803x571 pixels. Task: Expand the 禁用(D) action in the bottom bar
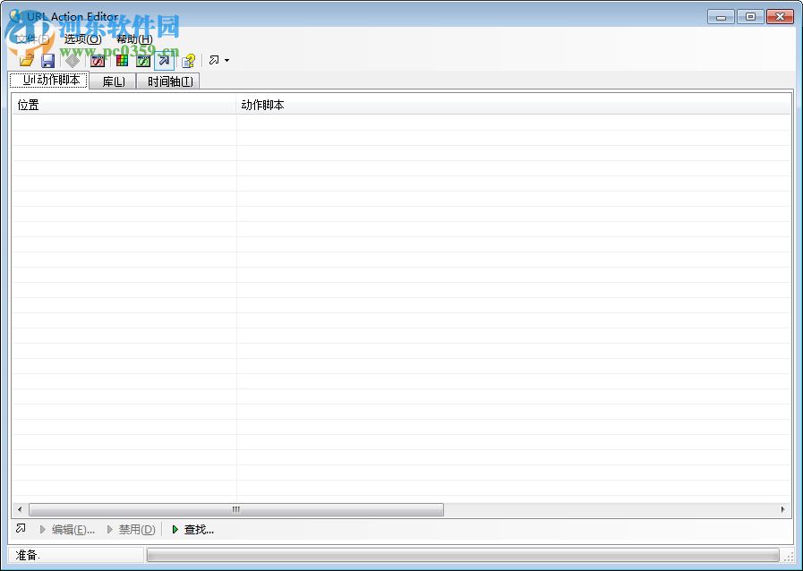(134, 529)
